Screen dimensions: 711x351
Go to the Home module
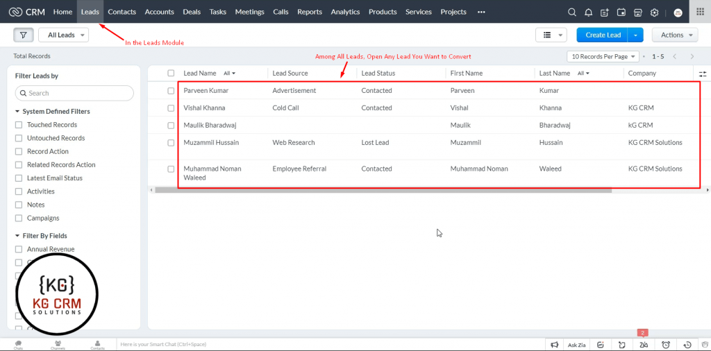(62, 12)
